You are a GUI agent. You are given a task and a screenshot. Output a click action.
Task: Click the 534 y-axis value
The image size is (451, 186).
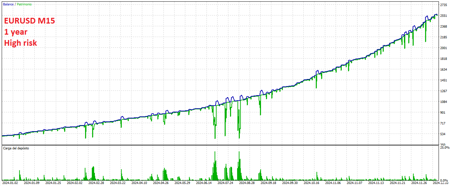coord(443,134)
